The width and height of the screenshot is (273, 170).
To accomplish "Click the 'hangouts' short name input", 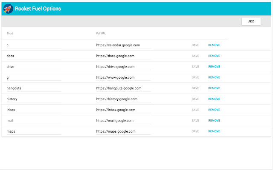I will [34, 88].
